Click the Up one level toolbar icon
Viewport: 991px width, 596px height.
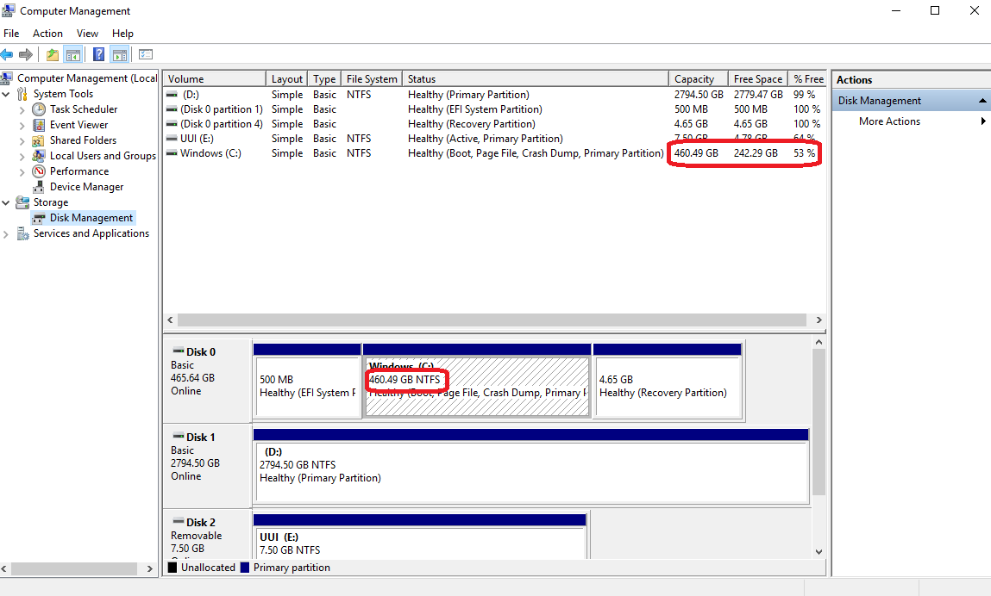(x=52, y=54)
